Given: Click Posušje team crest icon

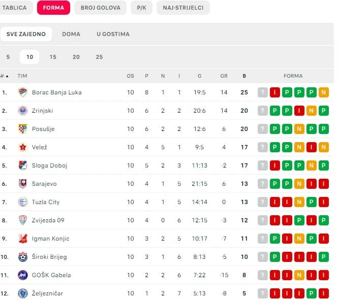Looking at the screenshot, I should coord(23,129).
